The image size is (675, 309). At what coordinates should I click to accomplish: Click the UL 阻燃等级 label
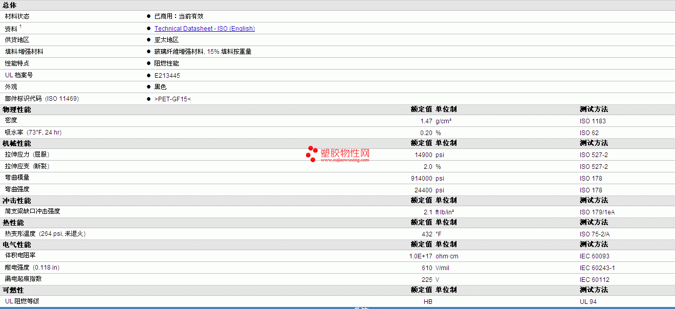coord(21,301)
